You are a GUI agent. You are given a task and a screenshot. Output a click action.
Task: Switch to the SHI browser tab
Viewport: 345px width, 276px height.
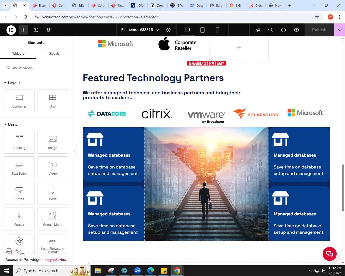click(236, 5)
